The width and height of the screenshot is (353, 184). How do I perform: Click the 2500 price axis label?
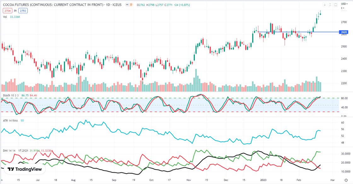[344, 47]
